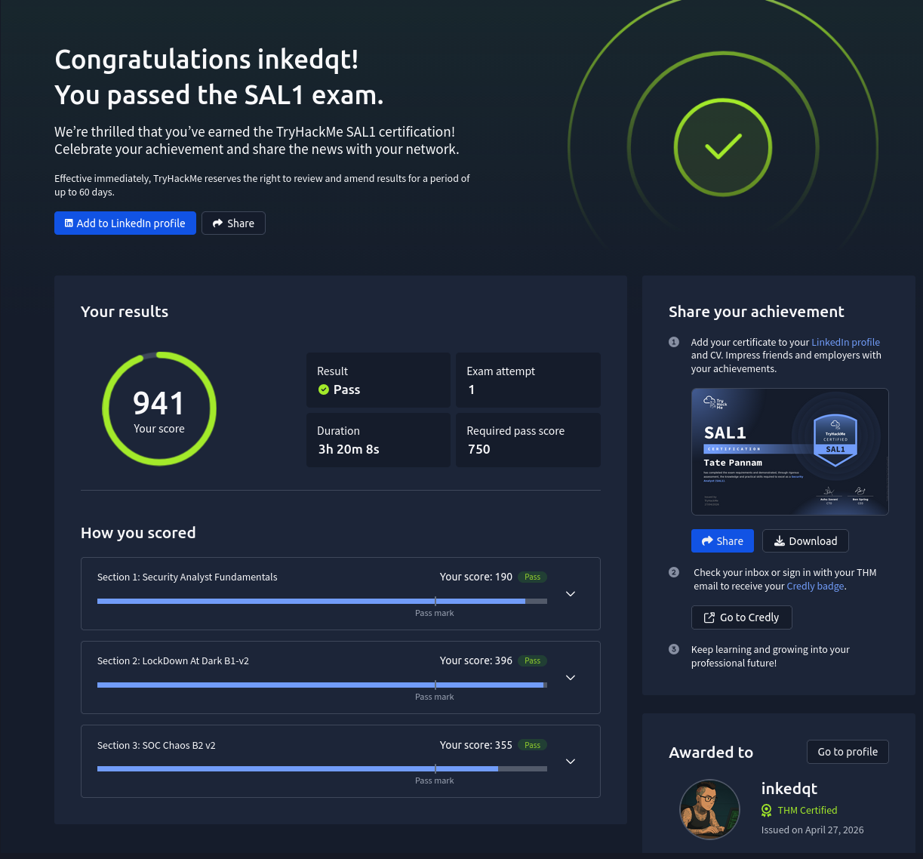
Task: Open Go to Credly
Action: 741,617
